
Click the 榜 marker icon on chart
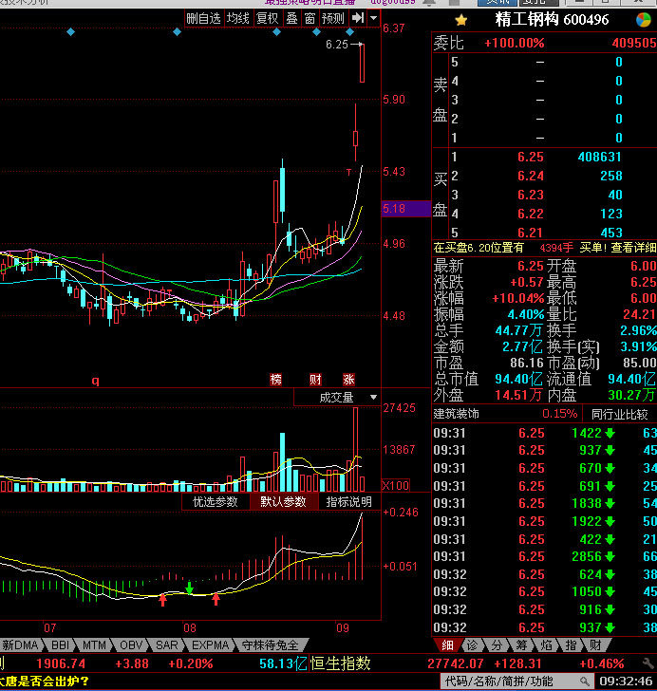[276, 380]
